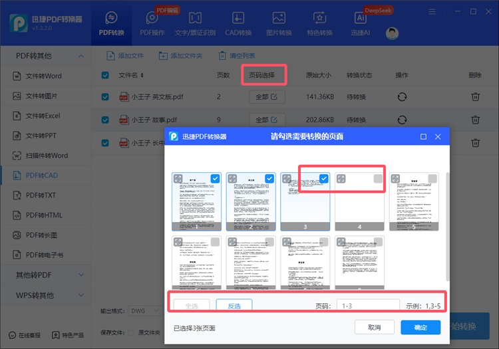
Task: Enlarge page 5 preview icon
Action: (395, 179)
